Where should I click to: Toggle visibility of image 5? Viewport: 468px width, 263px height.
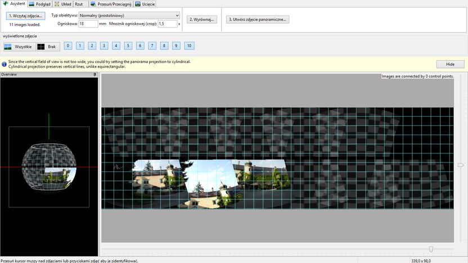(128, 46)
